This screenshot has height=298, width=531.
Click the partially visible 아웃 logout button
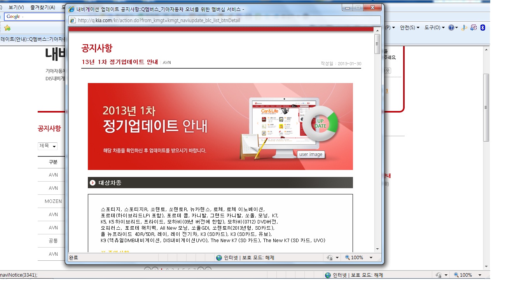click(x=388, y=71)
